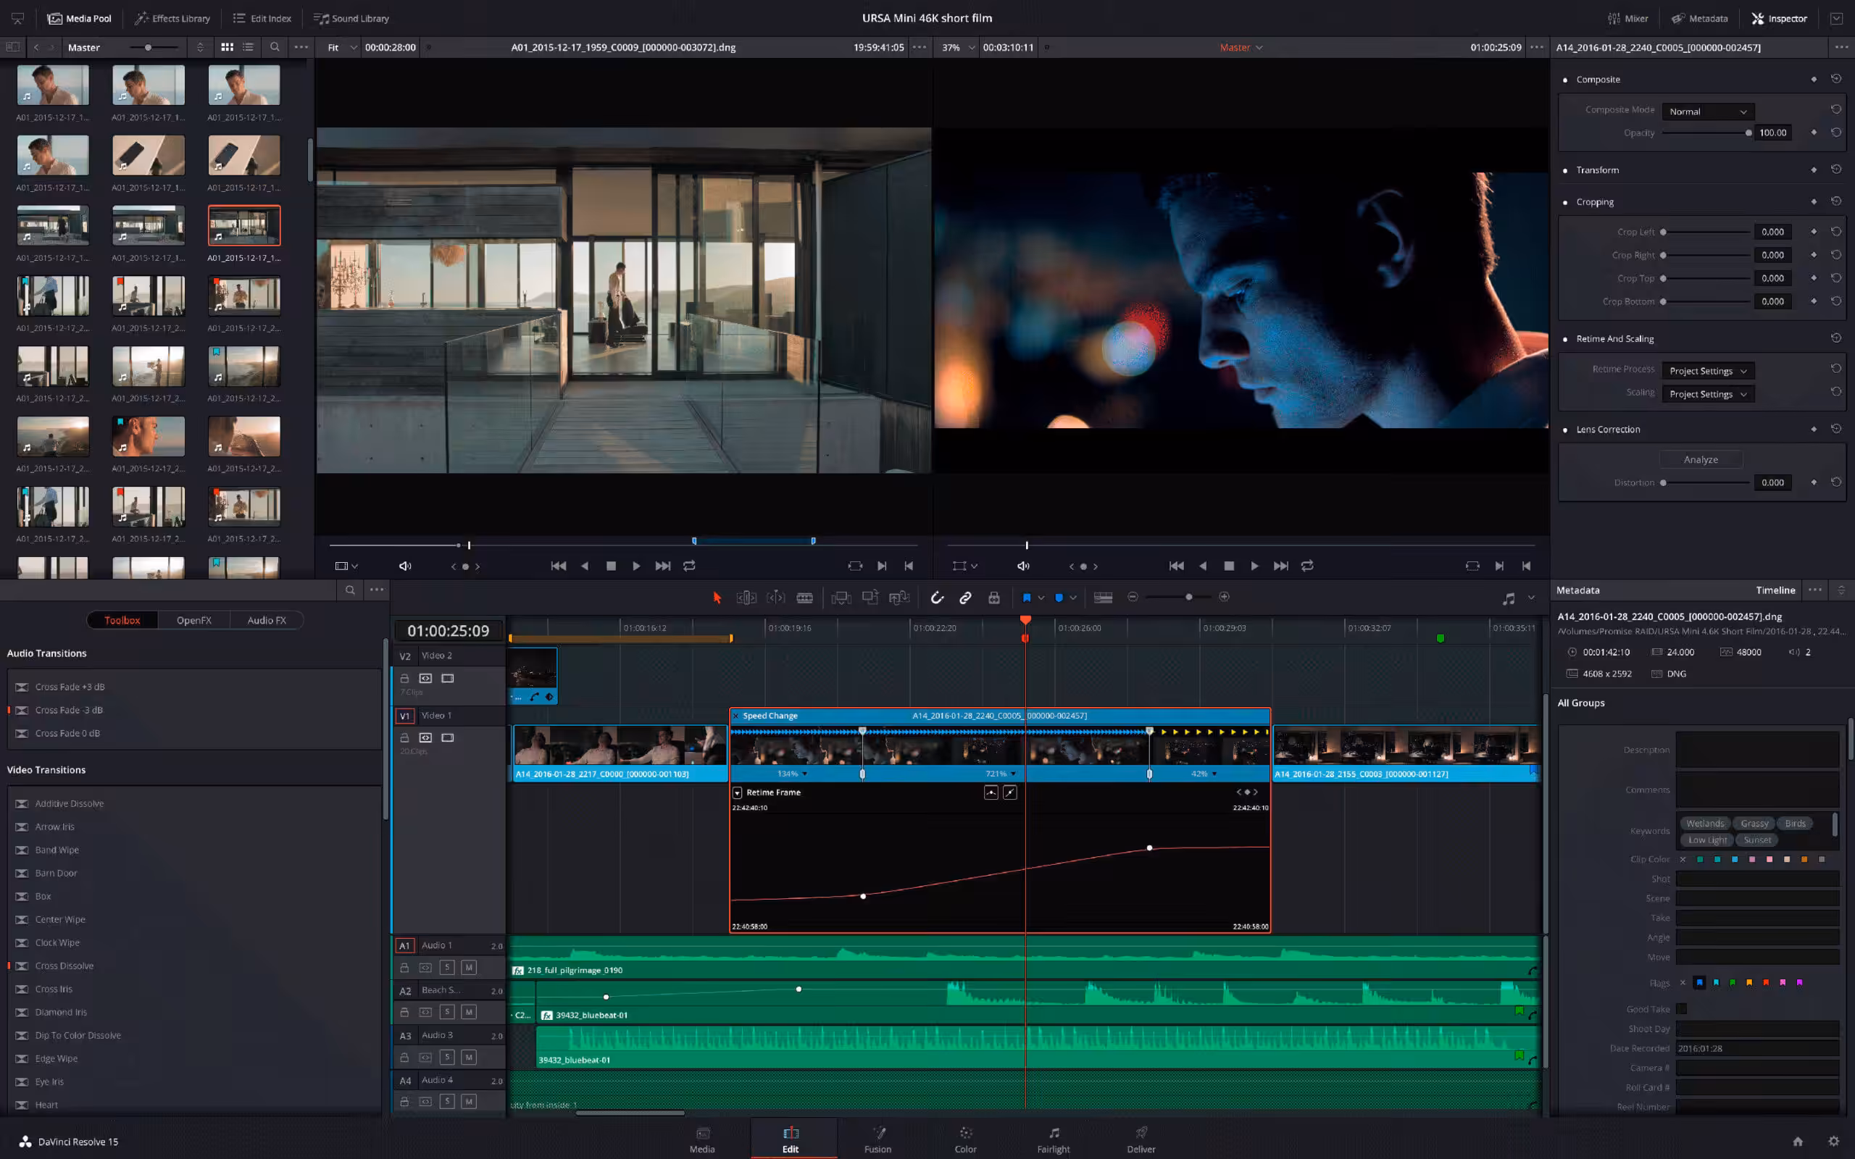Toggle the Good Take checkbox

[1681, 1009]
